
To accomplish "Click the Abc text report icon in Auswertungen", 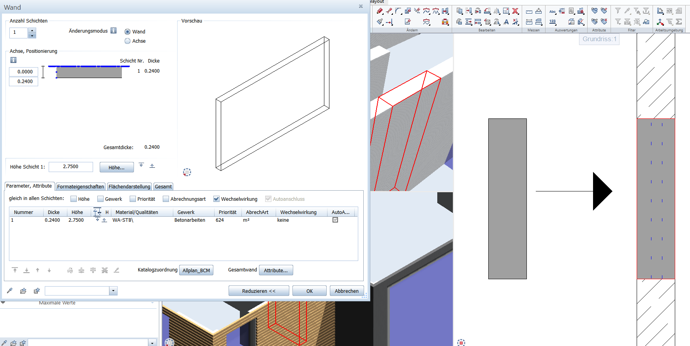I will coord(553,11).
